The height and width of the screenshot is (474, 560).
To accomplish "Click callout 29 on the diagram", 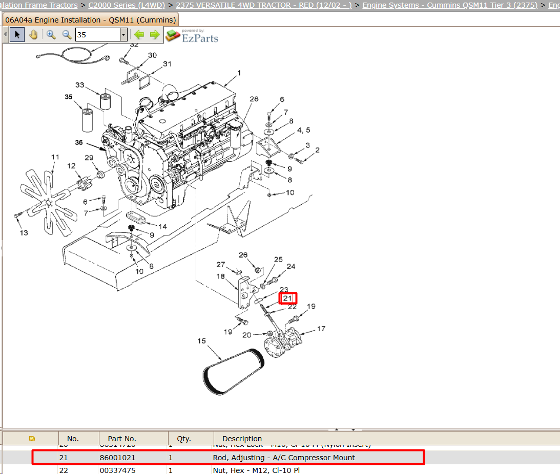I will [x=89, y=158].
